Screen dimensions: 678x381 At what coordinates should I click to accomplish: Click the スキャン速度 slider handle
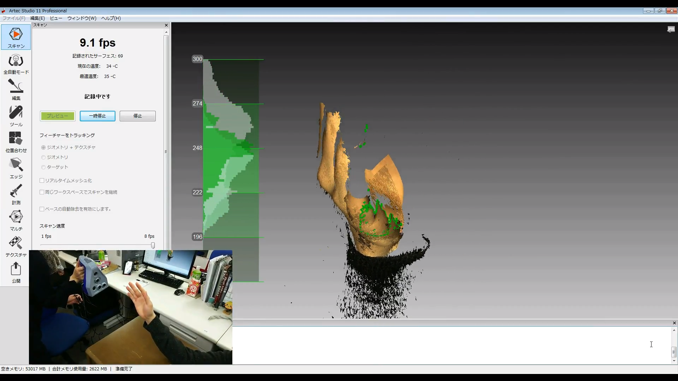coord(153,245)
